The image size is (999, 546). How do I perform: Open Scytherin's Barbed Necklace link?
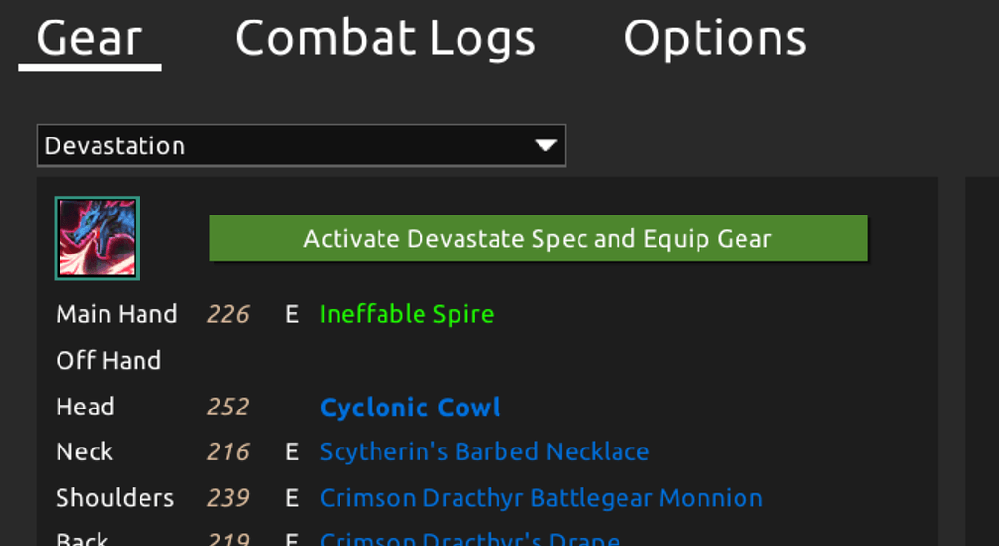[484, 451]
